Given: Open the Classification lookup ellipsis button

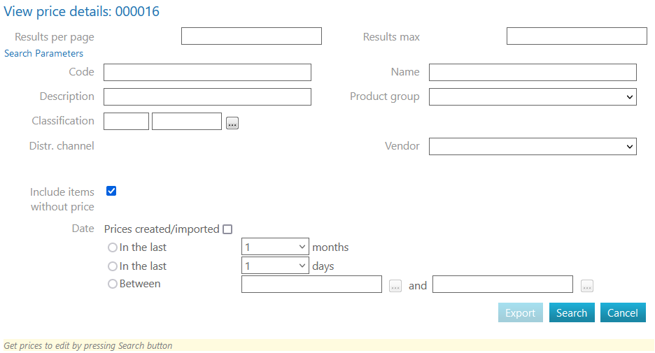Looking at the screenshot, I should click(232, 123).
